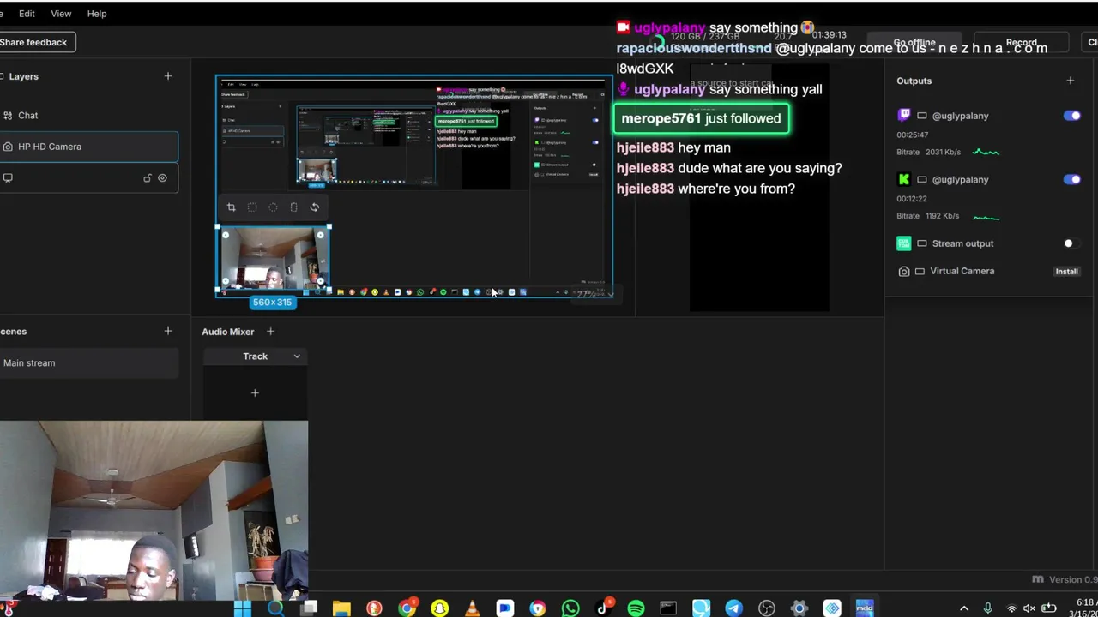The height and width of the screenshot is (617, 1098).
Task: Click the 560×315 size label
Action: [272, 303]
